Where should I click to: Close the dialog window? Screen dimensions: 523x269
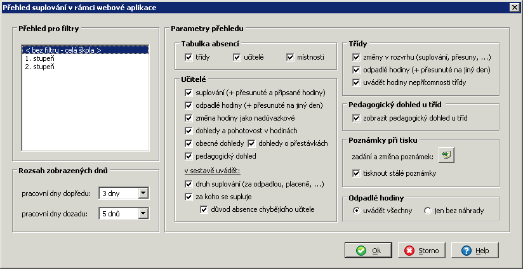click(515, 8)
